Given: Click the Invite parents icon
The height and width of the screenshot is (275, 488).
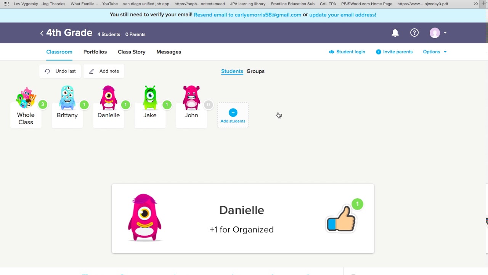Looking at the screenshot, I should 379,52.
